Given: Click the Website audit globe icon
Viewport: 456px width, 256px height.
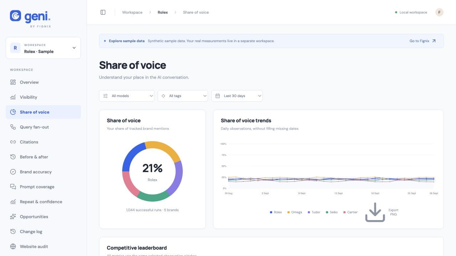Looking at the screenshot, I should [13, 246].
